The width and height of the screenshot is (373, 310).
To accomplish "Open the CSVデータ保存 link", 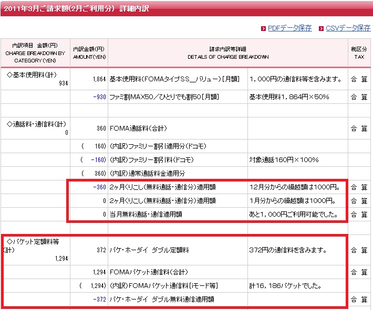I will [x=348, y=28].
